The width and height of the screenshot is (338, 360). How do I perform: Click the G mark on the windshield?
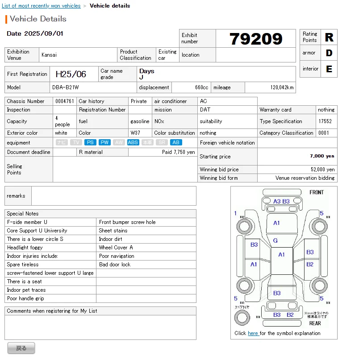275,241
